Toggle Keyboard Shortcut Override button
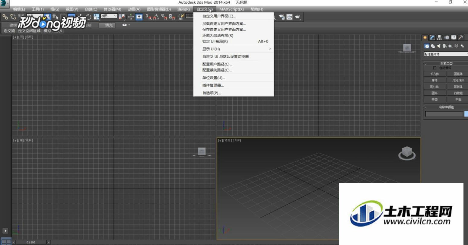The width and height of the screenshot is (468, 245). tap(139, 17)
